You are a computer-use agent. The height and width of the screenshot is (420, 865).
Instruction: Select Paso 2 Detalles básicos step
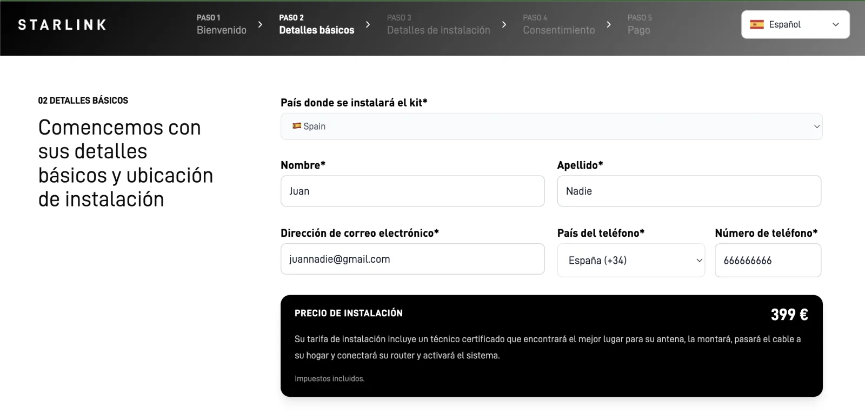click(317, 24)
